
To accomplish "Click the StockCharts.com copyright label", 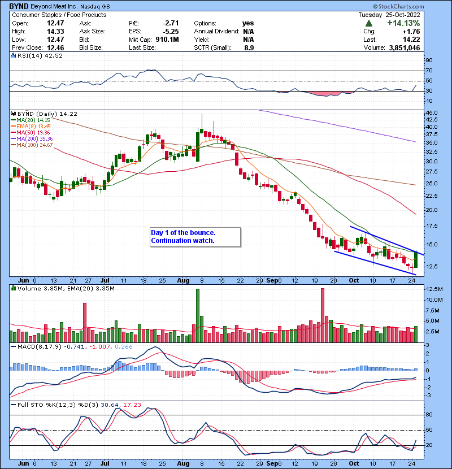I will click(x=398, y=6).
